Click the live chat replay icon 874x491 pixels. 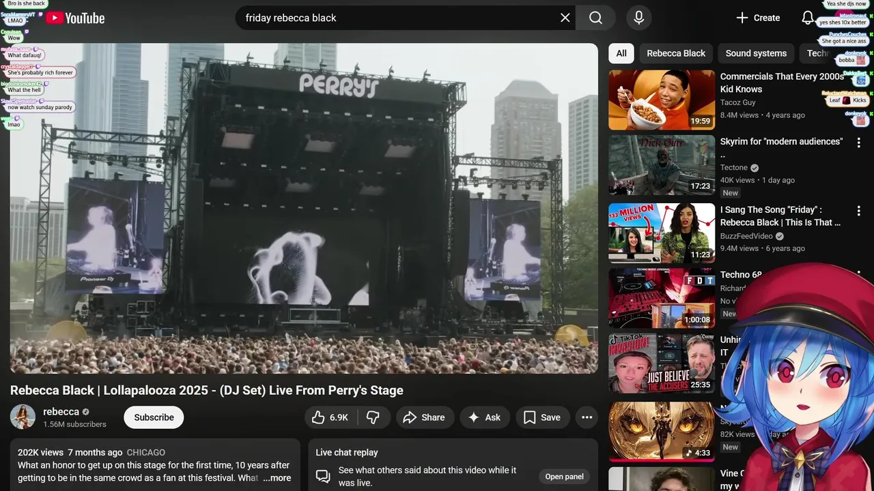(323, 477)
